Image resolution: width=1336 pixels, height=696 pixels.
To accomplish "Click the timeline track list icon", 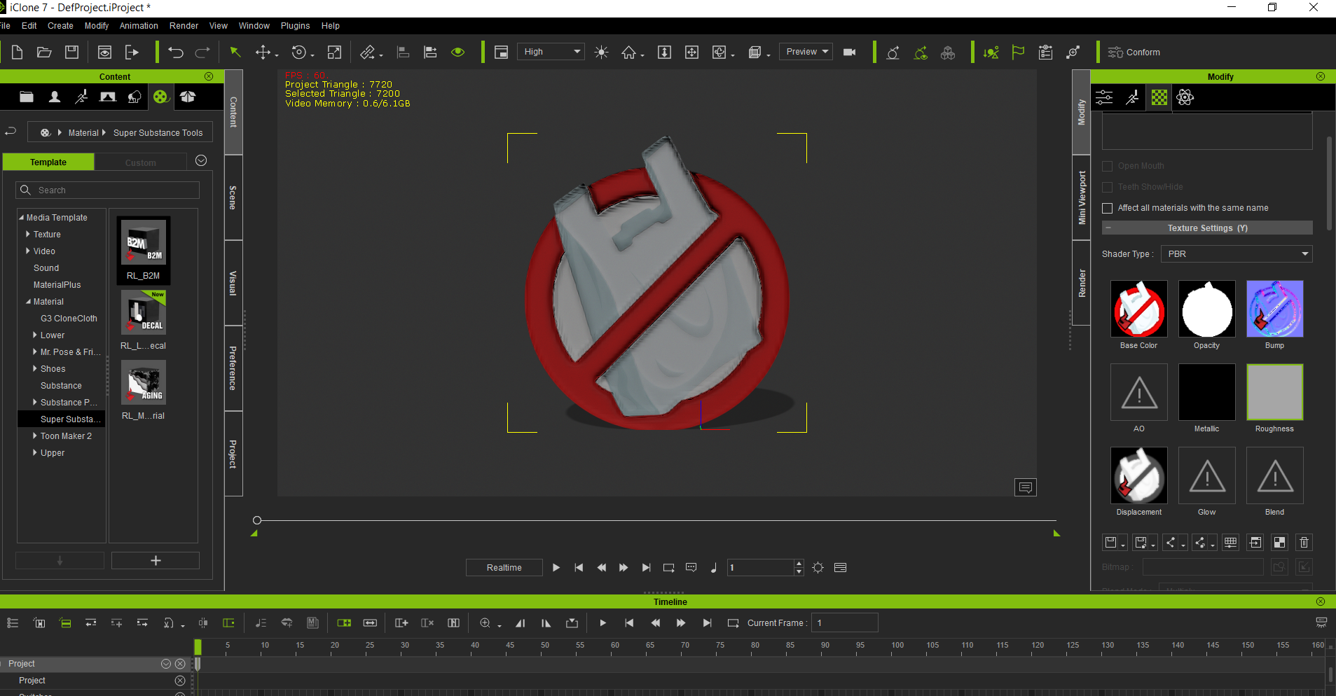I will point(13,623).
